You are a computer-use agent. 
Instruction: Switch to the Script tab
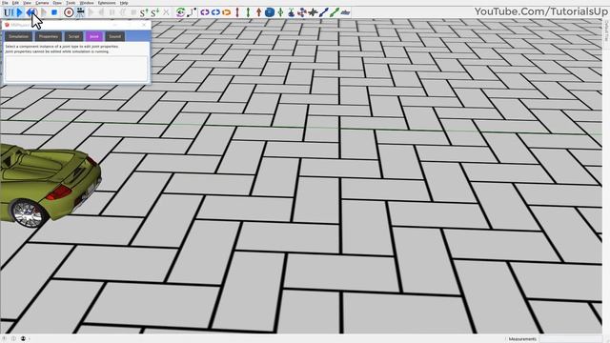[74, 36]
